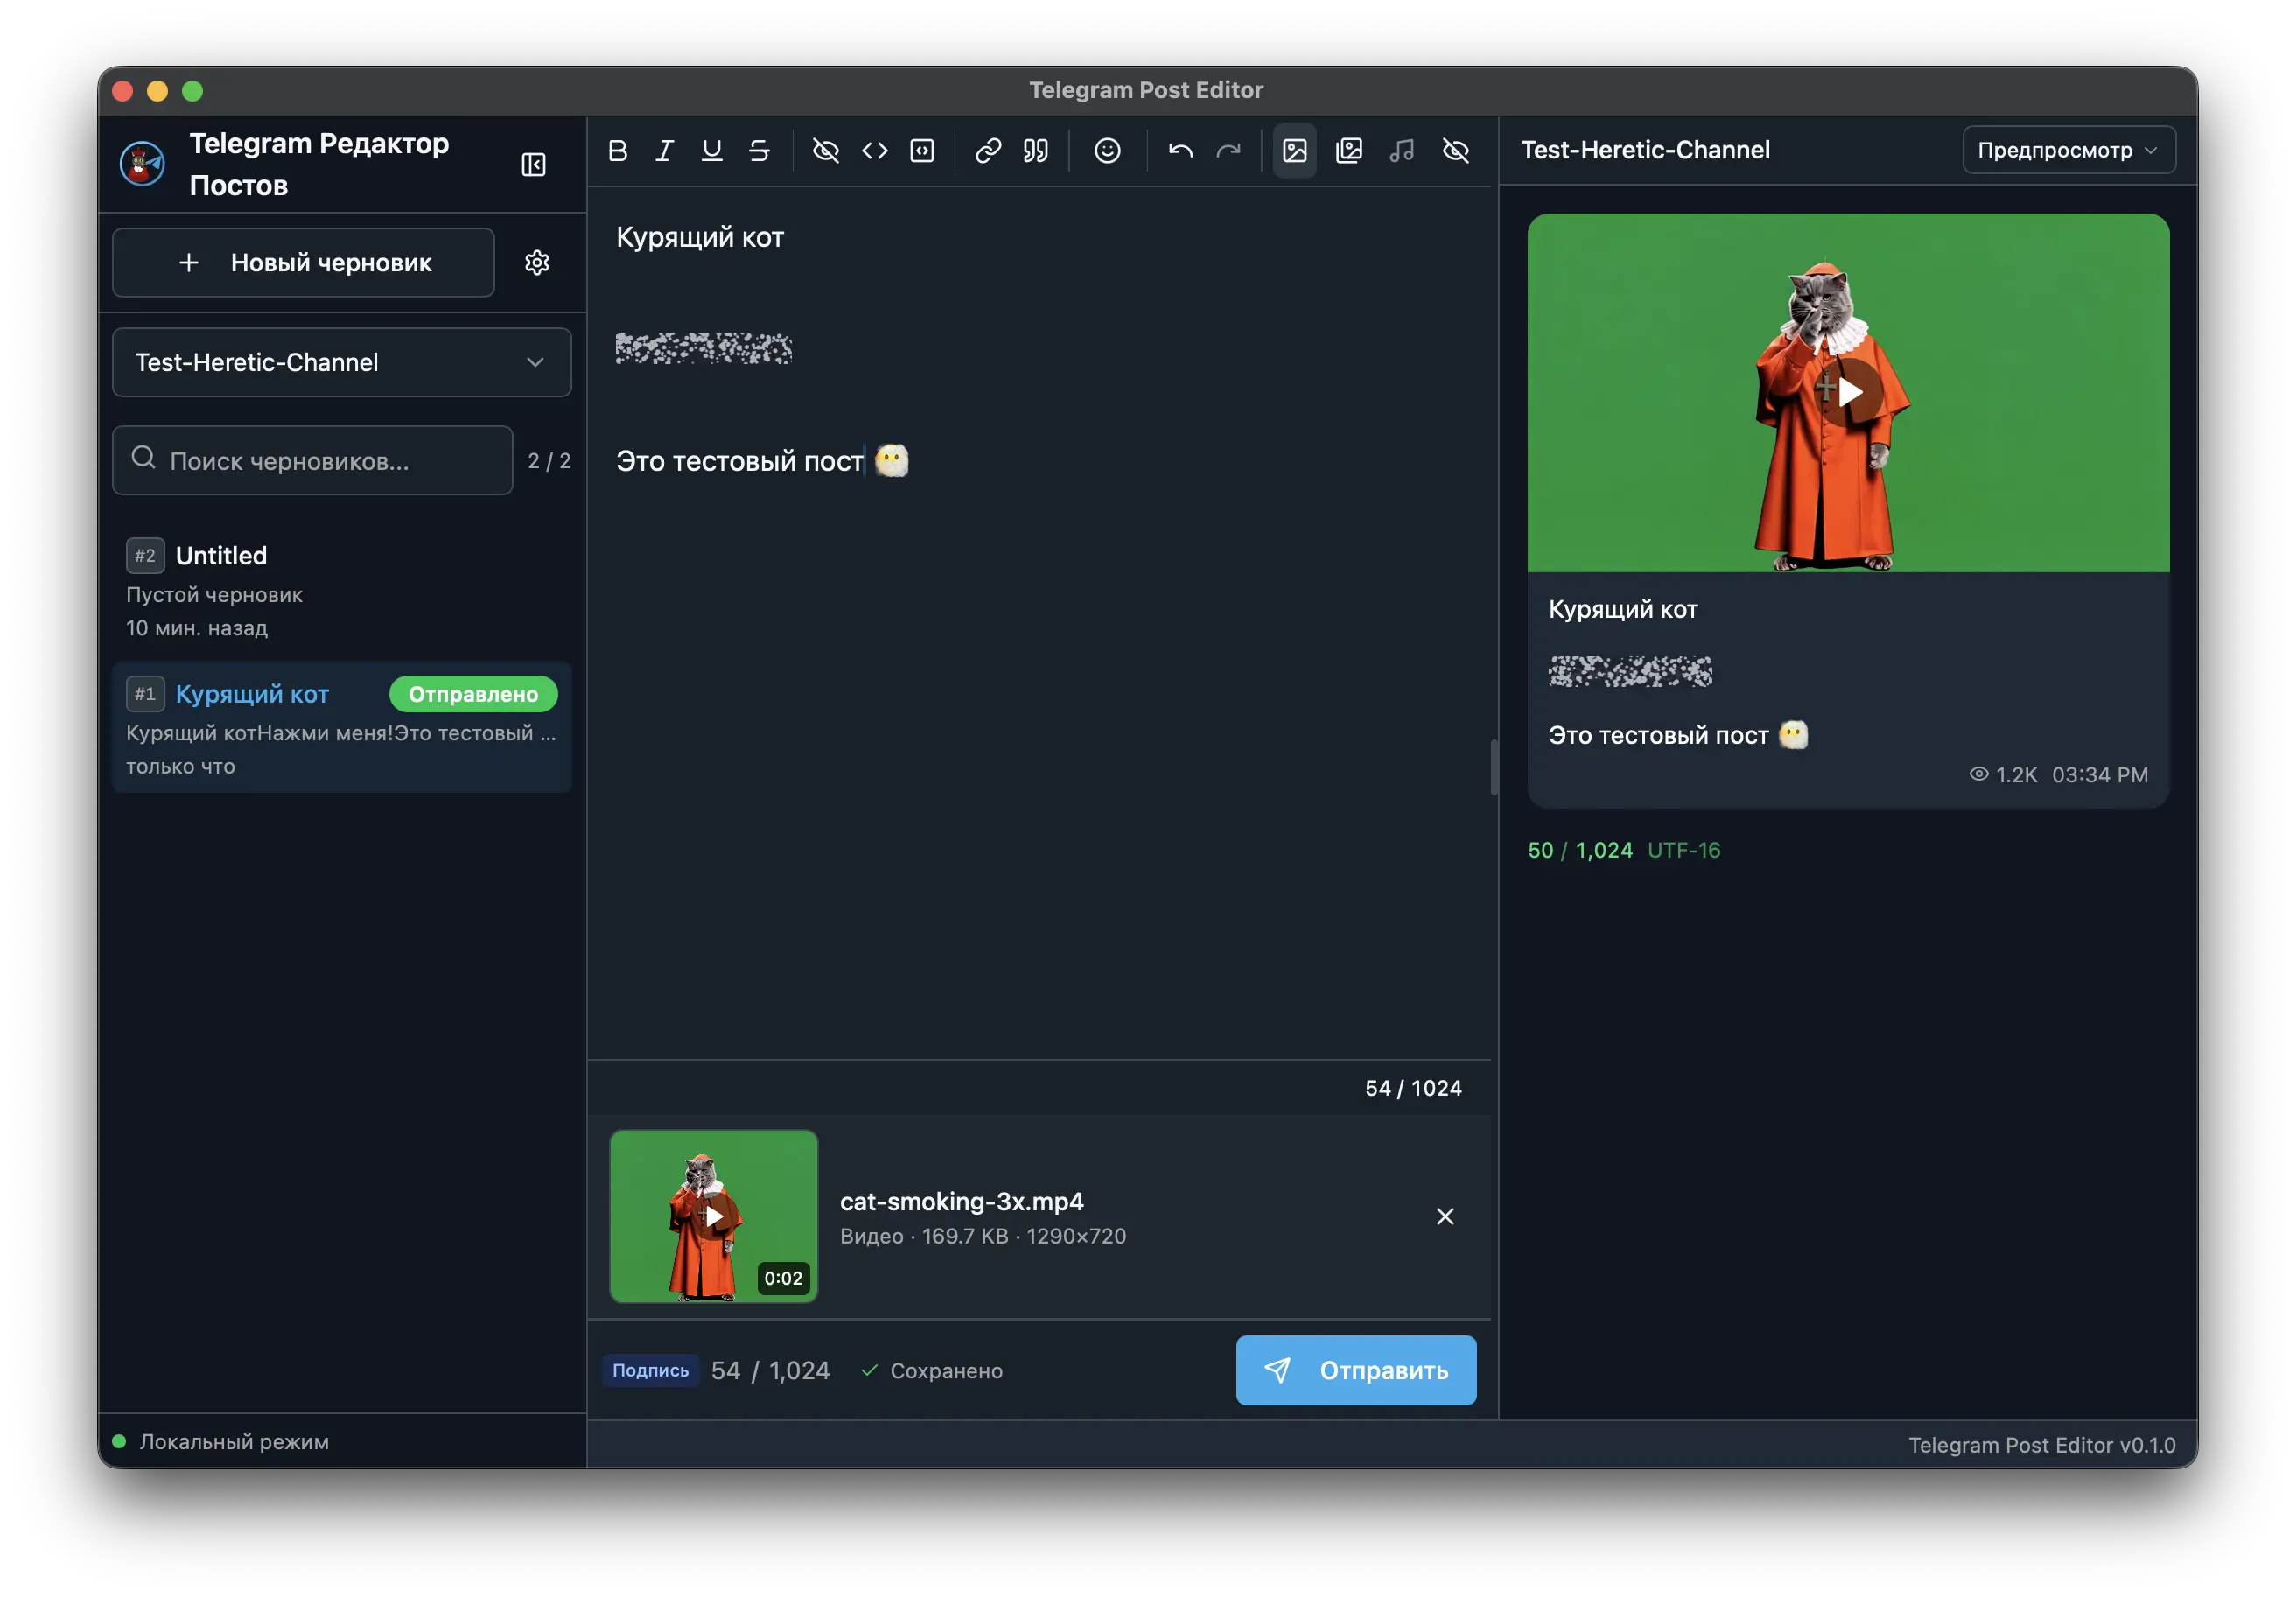Expand the Test-Heretic-Channel dropdown

[x=341, y=362]
